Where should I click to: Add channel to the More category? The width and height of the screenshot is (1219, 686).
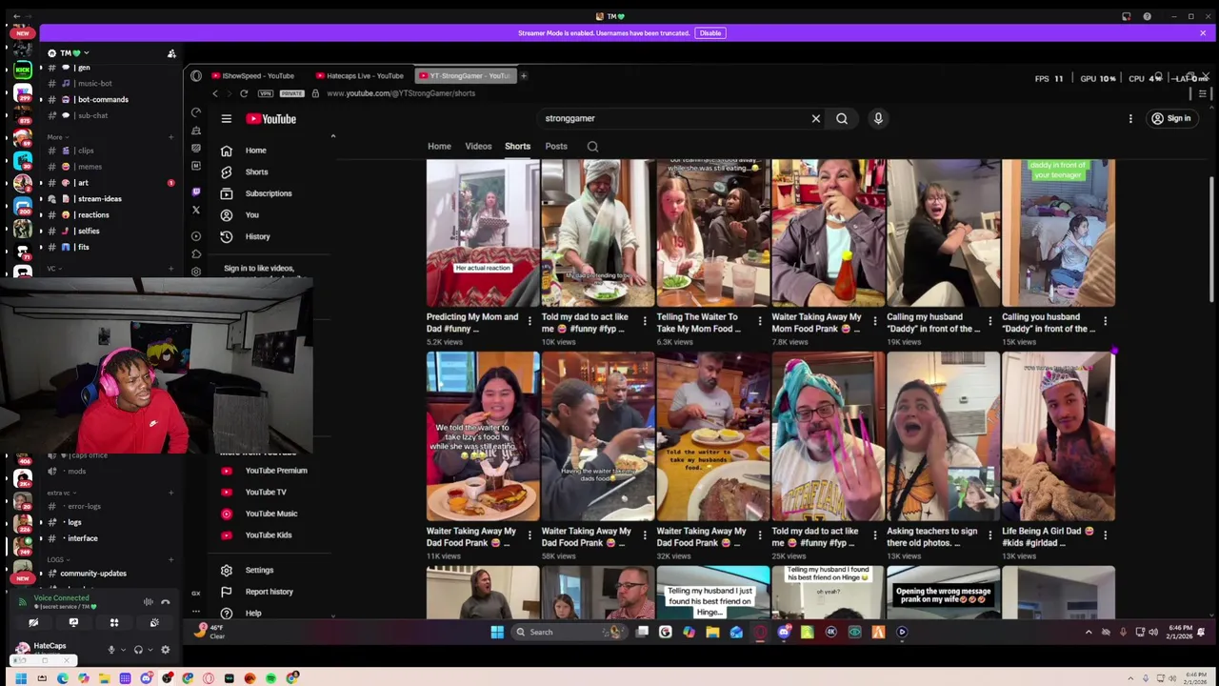171,137
